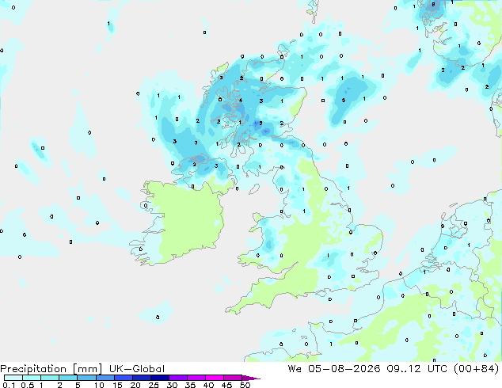Image resolution: width=502 pixels, height=388 pixels.
Task: Pick the 10–15 mm legend color box
Action: pyautogui.click(x=105, y=378)
